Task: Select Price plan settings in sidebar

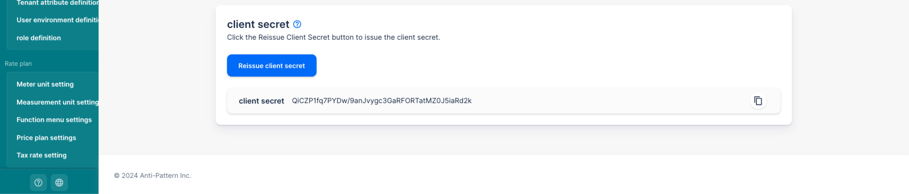Action: 46,138
